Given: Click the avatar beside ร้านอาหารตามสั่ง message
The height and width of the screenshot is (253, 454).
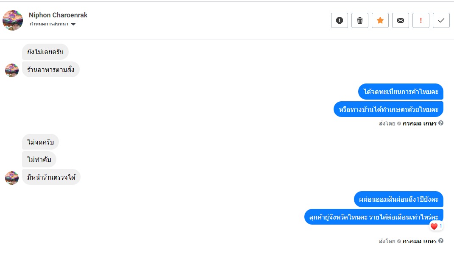Looking at the screenshot, I should click(x=12, y=70).
